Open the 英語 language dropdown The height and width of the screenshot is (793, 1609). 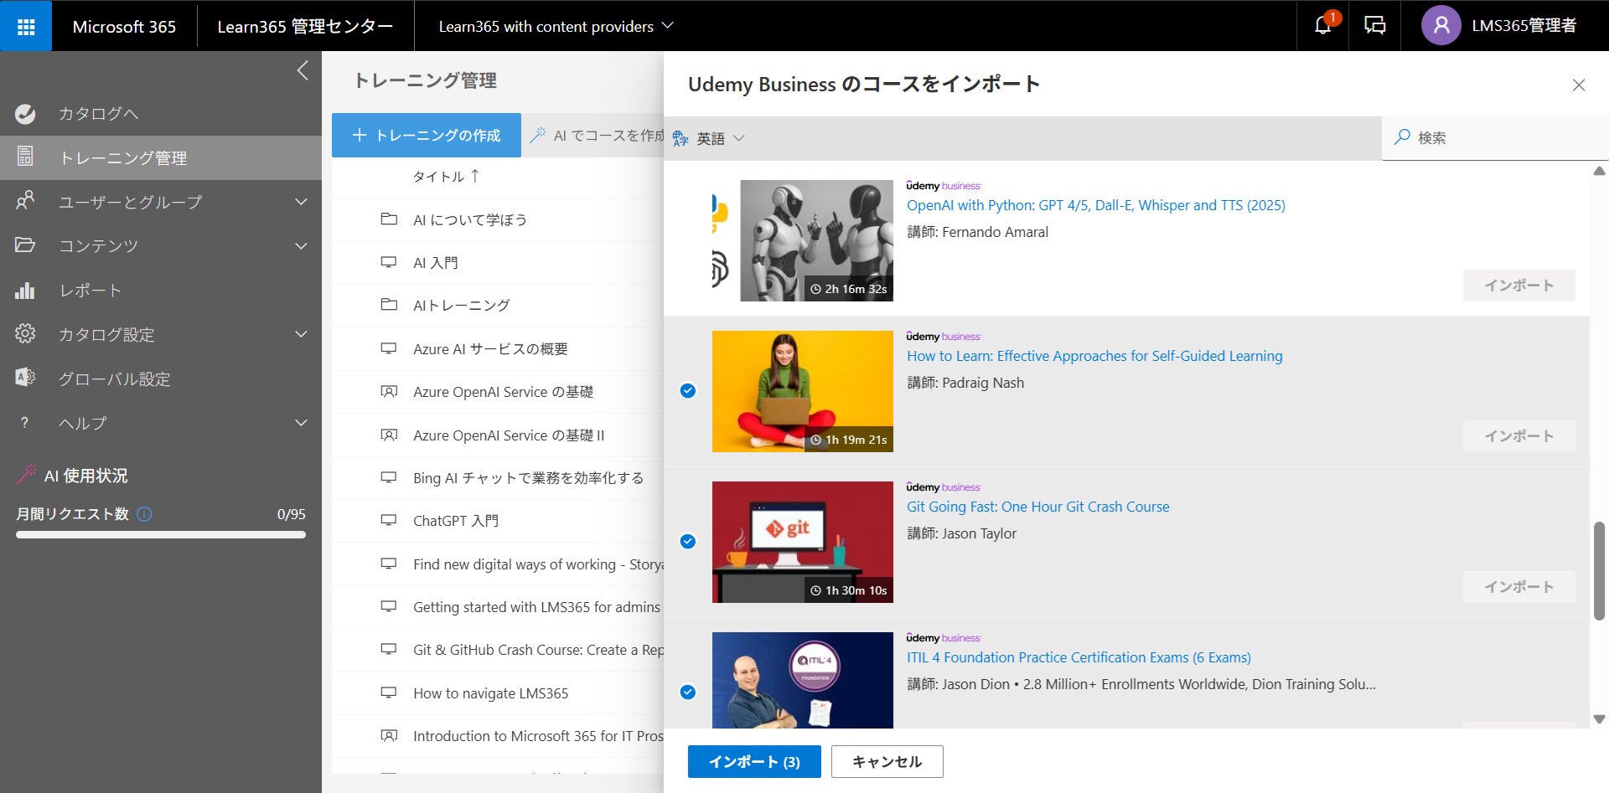point(709,138)
